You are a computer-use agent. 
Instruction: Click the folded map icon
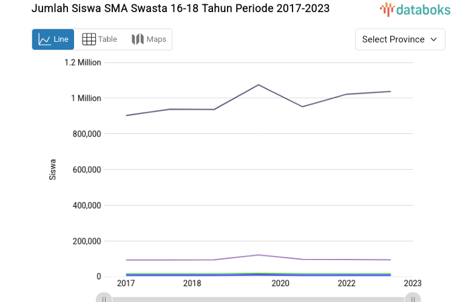(138, 39)
